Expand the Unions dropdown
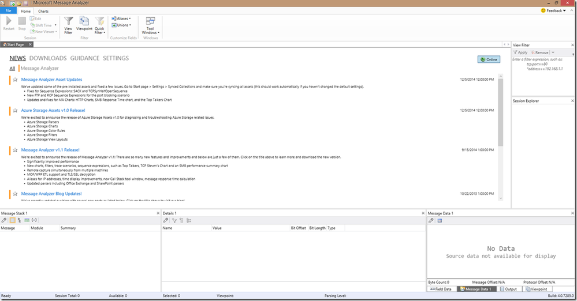Screen dimensions: 577x301 (121, 25)
